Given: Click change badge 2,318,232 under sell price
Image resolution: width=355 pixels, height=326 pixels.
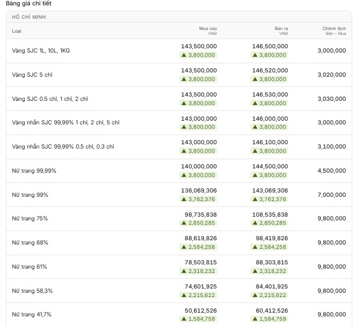Looking at the screenshot, I should (x=269, y=271).
